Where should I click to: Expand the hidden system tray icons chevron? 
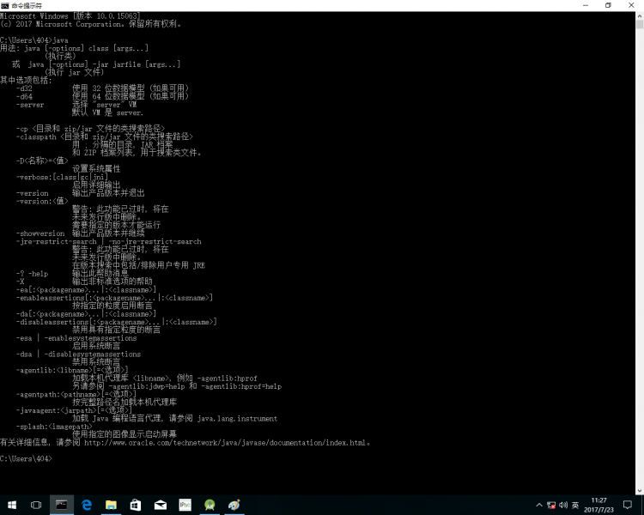click(x=539, y=506)
